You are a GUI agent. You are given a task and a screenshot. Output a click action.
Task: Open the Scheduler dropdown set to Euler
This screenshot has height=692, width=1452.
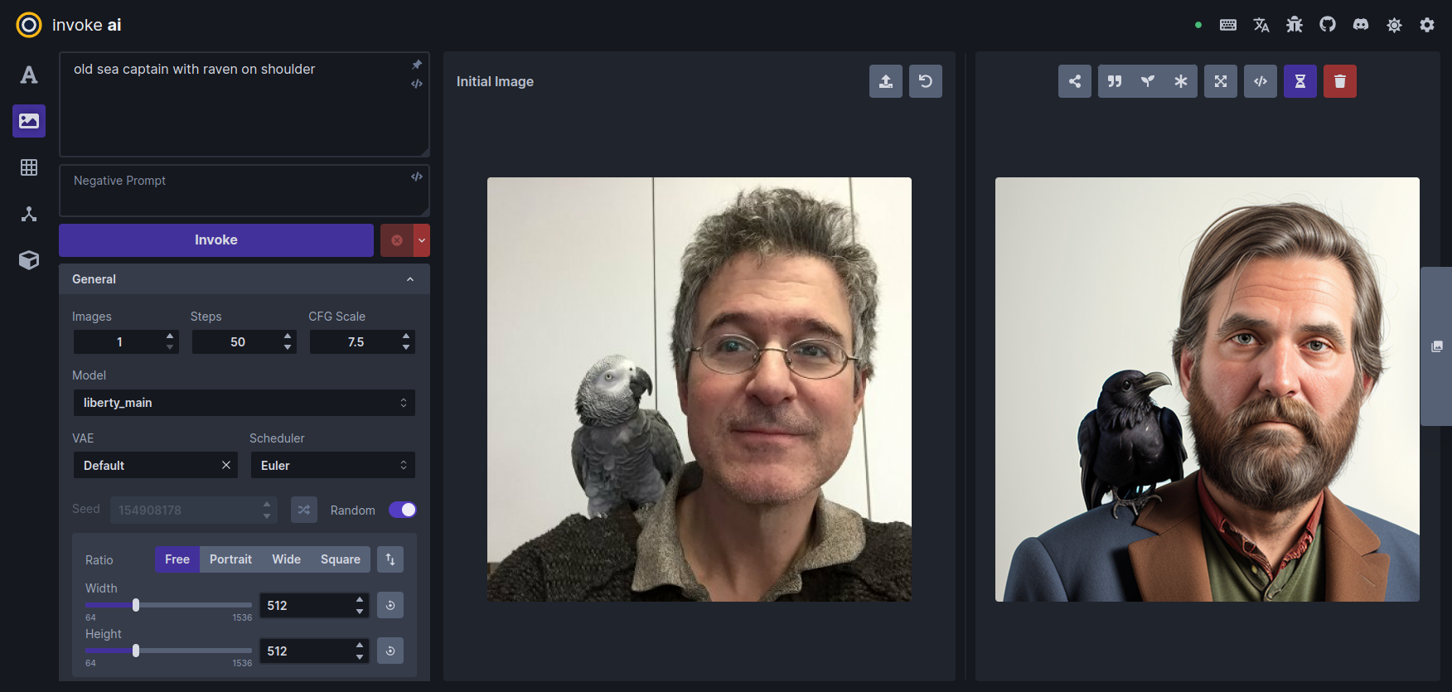332,466
